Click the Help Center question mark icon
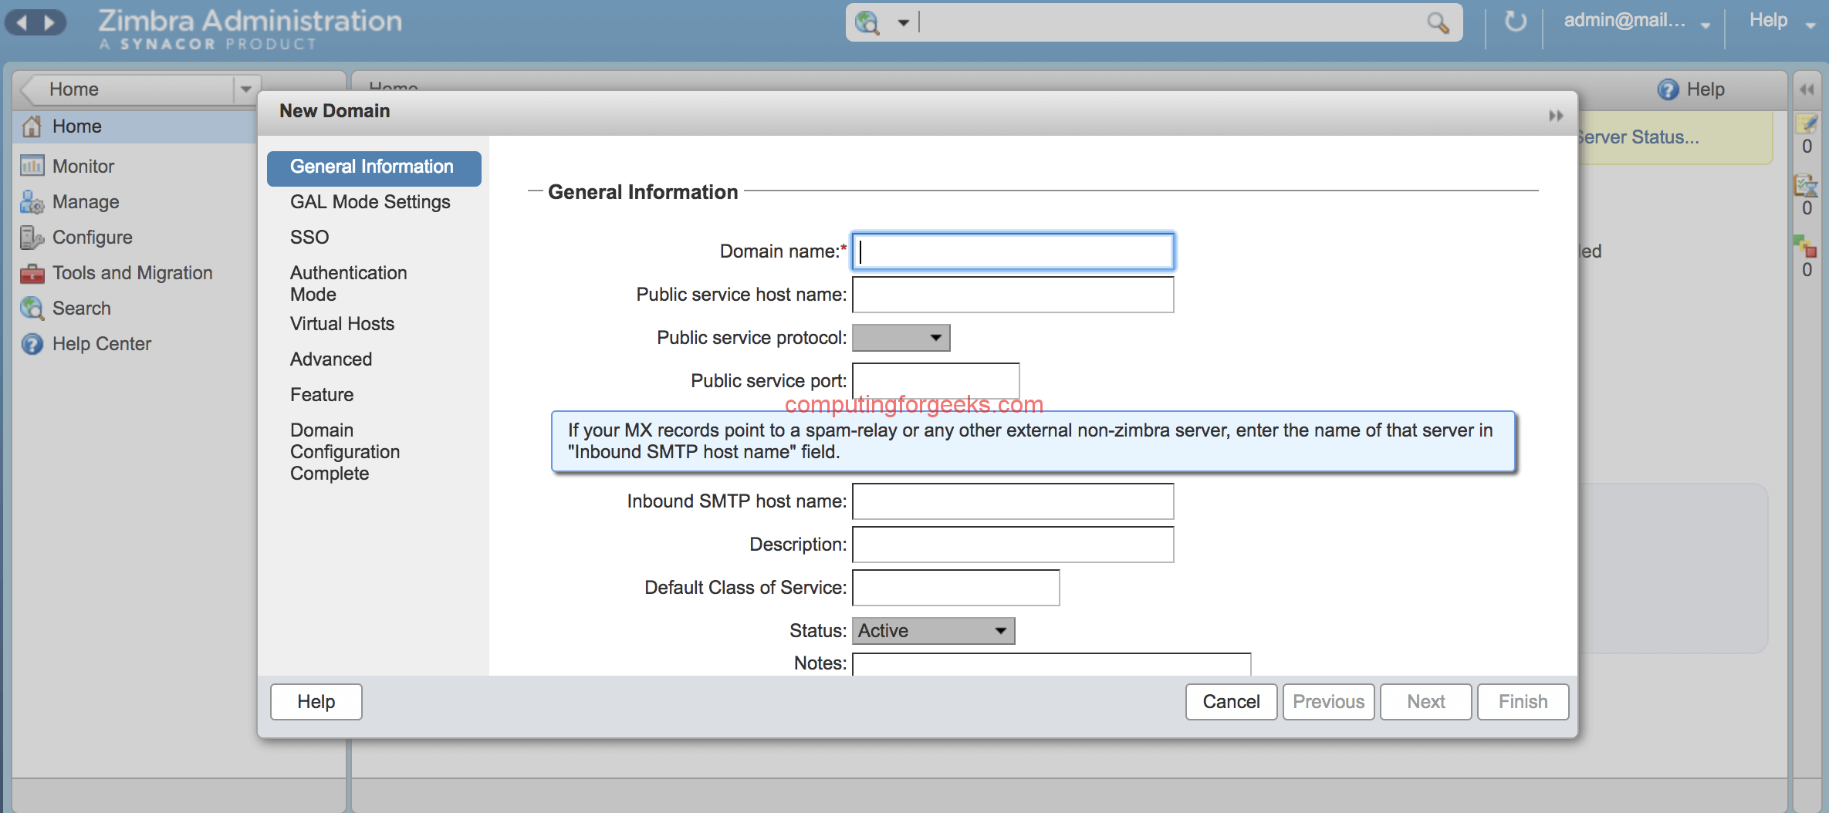The width and height of the screenshot is (1829, 813). [x=32, y=344]
